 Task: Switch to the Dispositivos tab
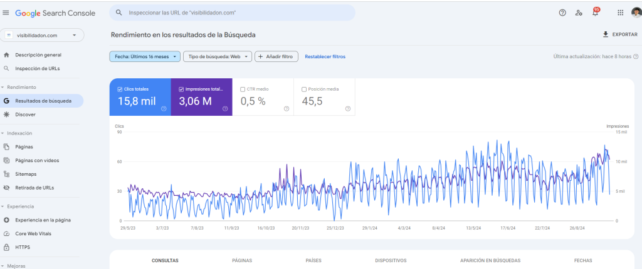pos(391,260)
